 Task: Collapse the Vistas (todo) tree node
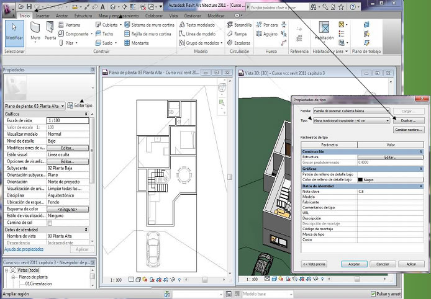coord(7,271)
